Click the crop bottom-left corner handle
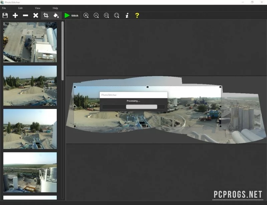Image resolution: width=267 pixels, height=205 pixels. (75, 126)
